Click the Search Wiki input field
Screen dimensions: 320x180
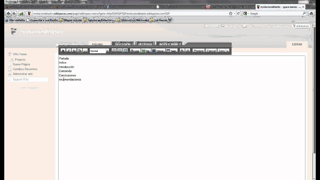click(27, 79)
